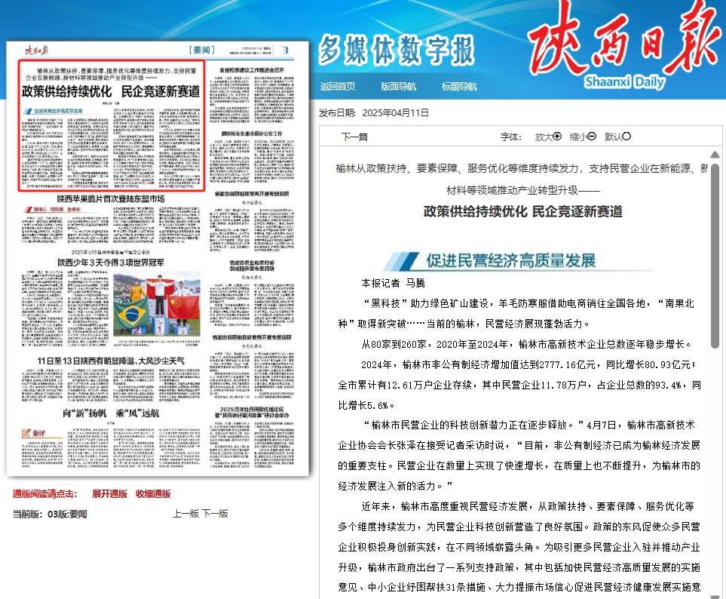Click the 展开通版 link

click(x=109, y=494)
